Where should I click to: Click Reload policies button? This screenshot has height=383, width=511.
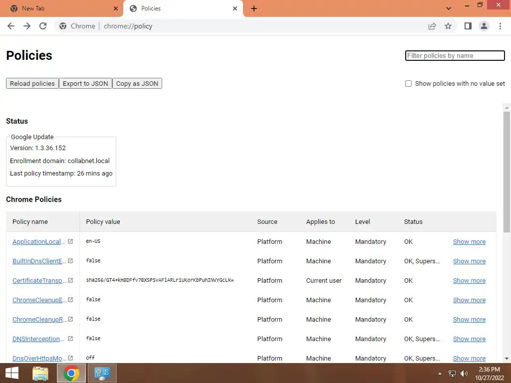coord(32,83)
